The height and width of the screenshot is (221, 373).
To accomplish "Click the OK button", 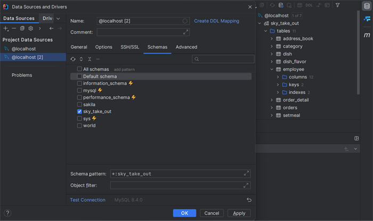I will tap(184, 213).
